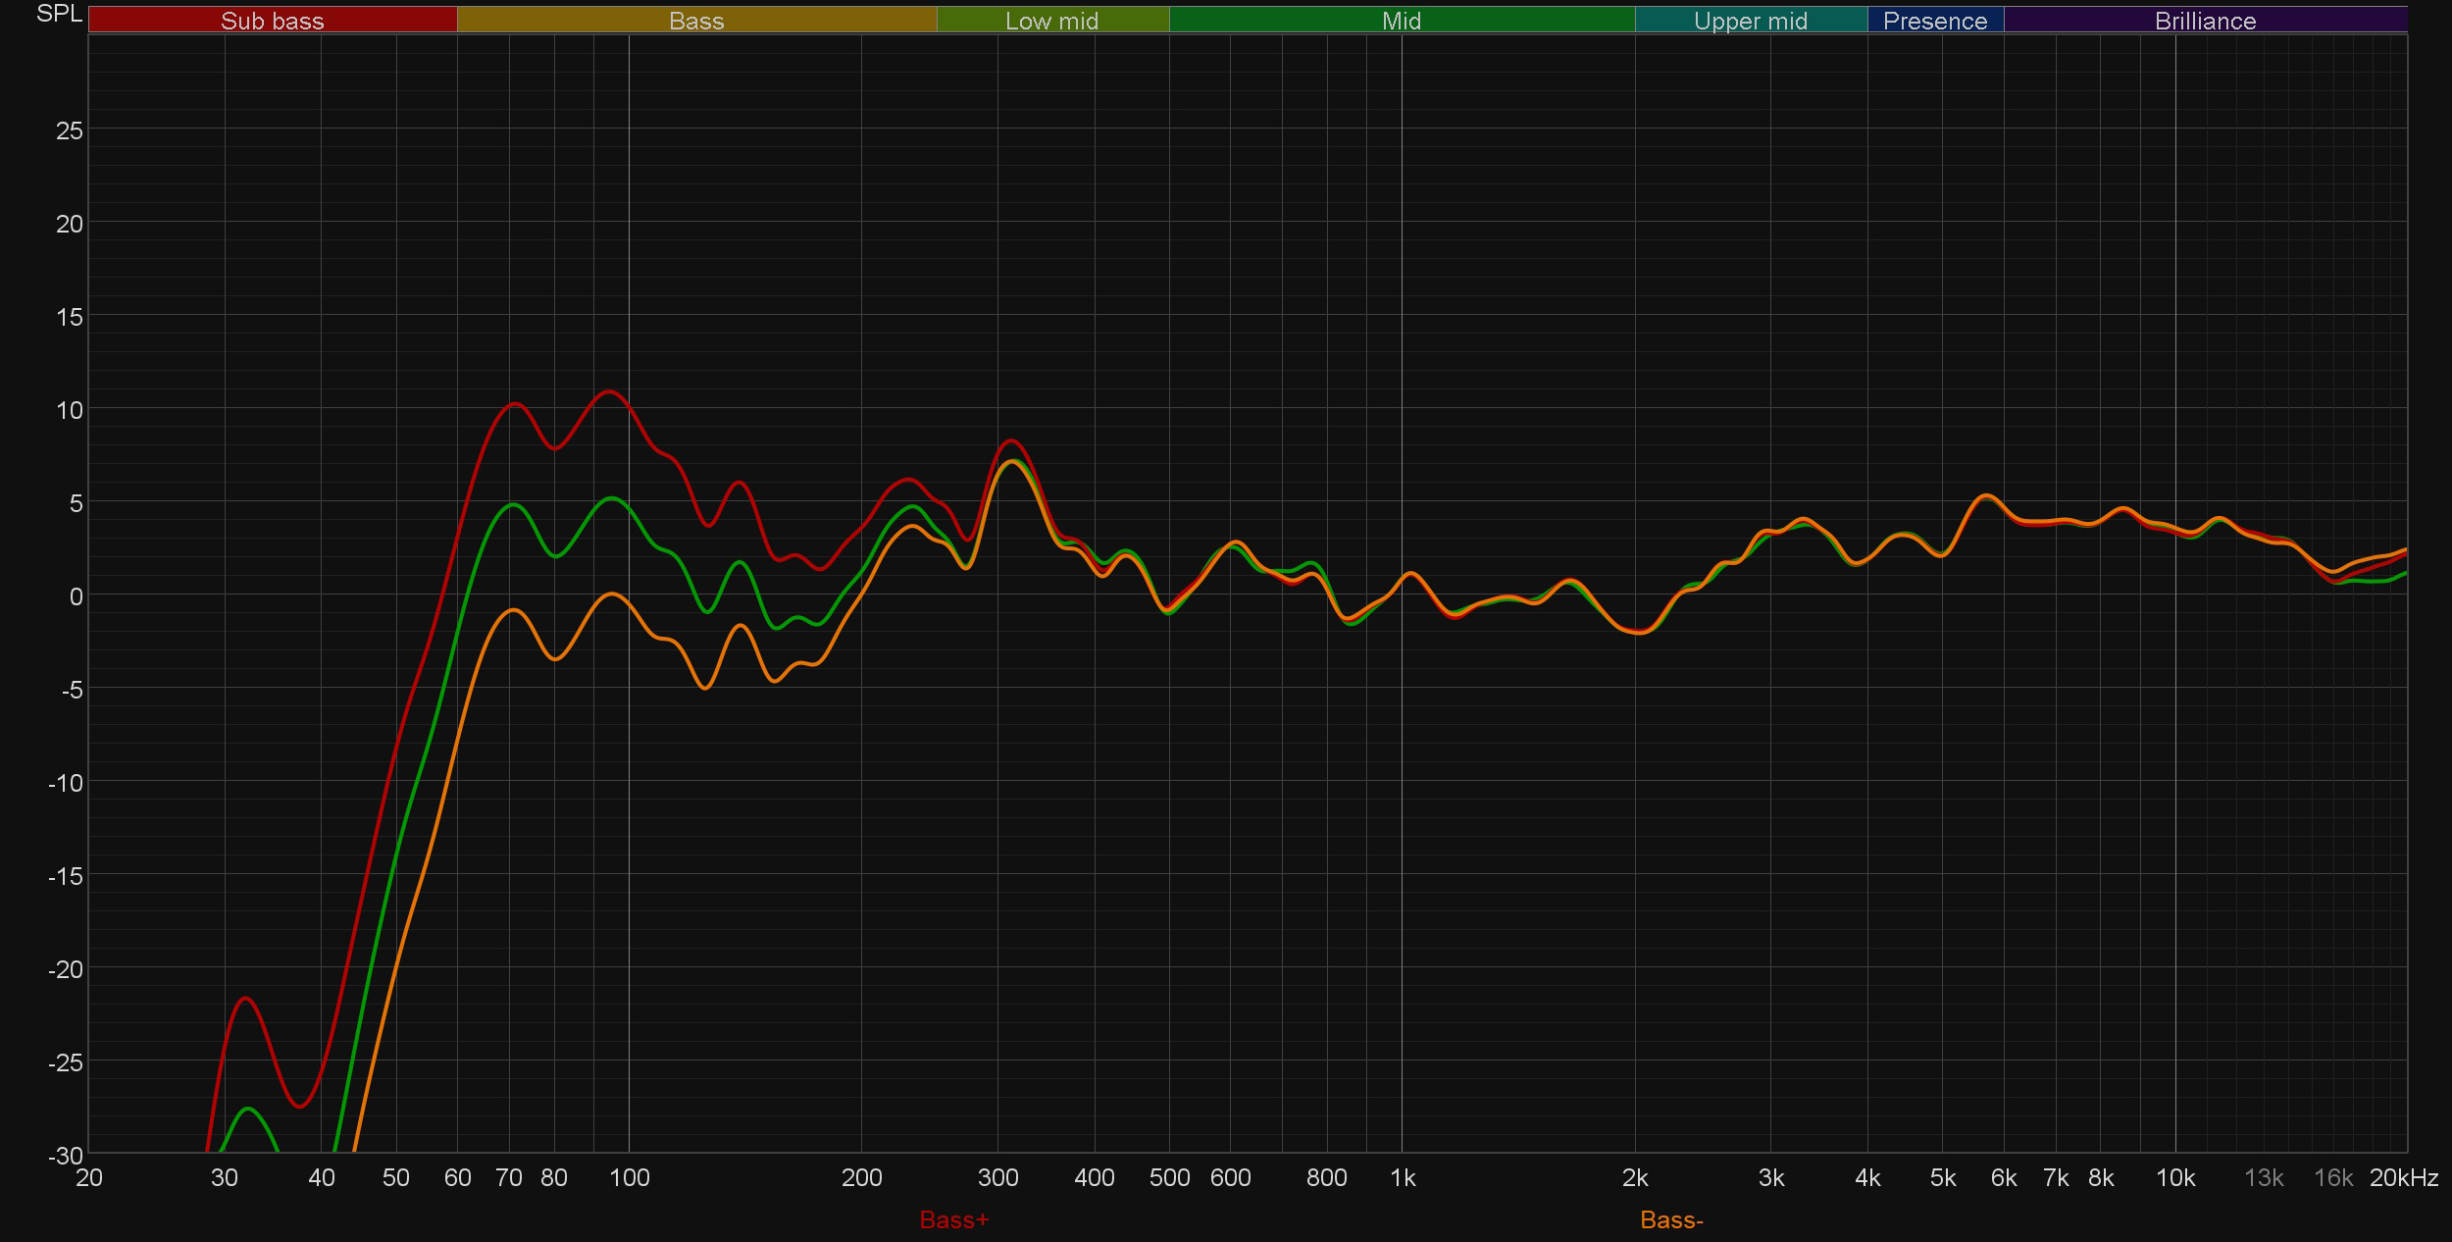Click the orange Bass- legend label
This screenshot has width=2452, height=1242.
[1671, 1220]
